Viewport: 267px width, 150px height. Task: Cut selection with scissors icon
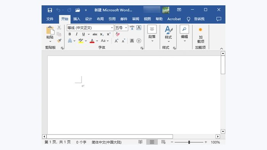pos(59,27)
